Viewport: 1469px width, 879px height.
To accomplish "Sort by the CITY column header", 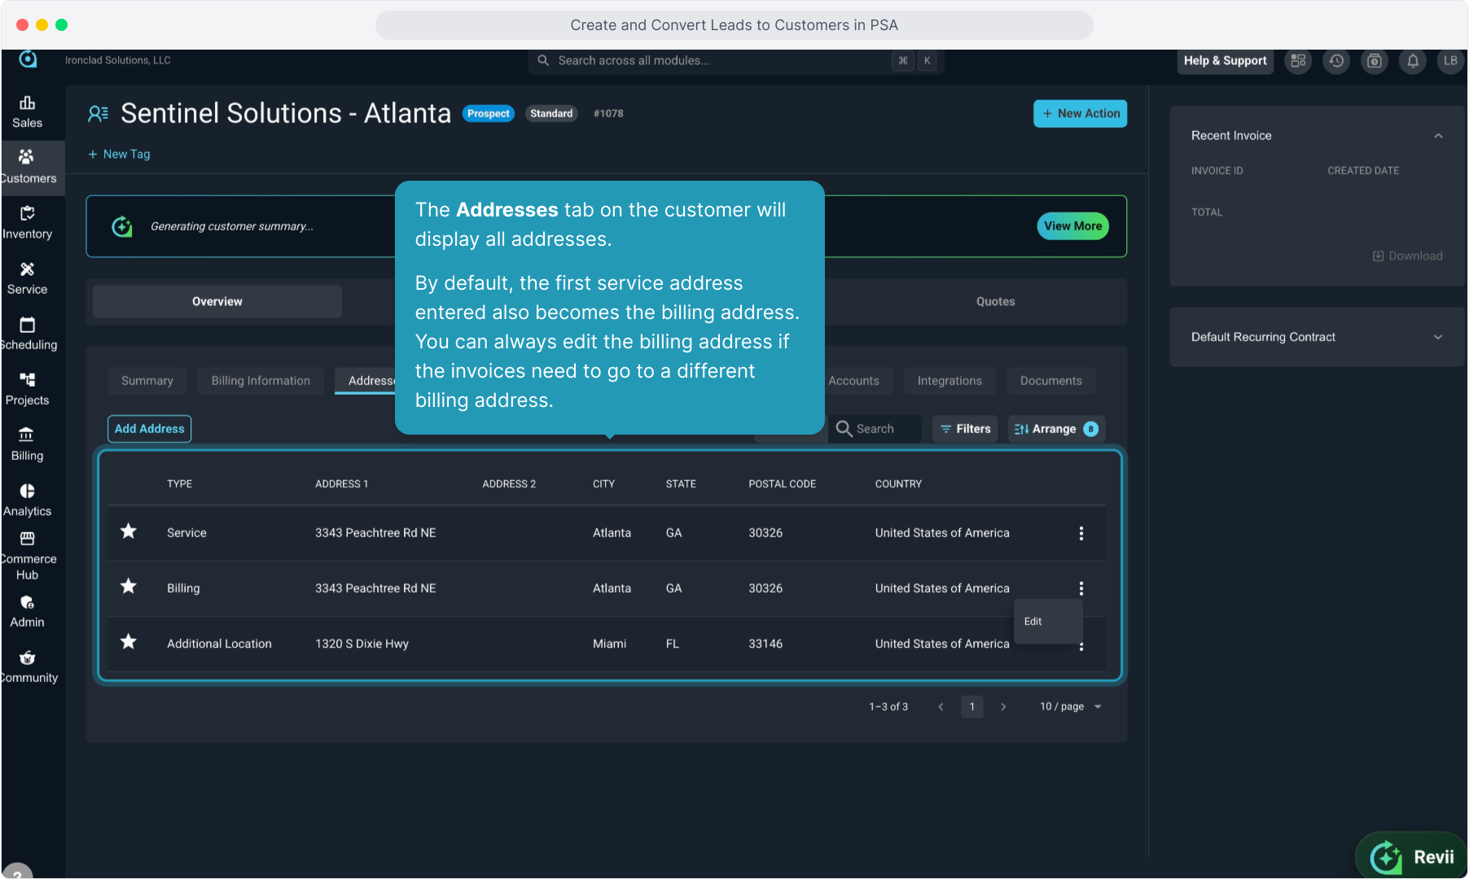I will [x=603, y=484].
